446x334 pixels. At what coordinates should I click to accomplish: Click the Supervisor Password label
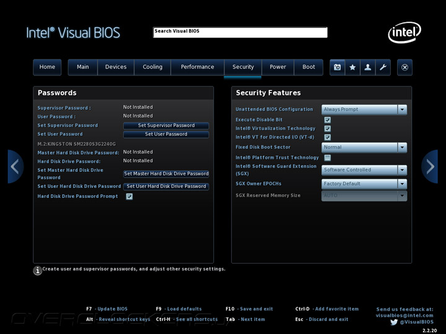pos(64,108)
